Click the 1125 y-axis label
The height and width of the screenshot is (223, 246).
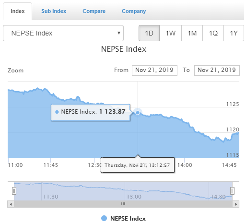point(233,104)
